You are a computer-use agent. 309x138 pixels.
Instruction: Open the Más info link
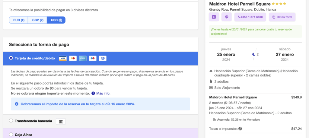103,93
